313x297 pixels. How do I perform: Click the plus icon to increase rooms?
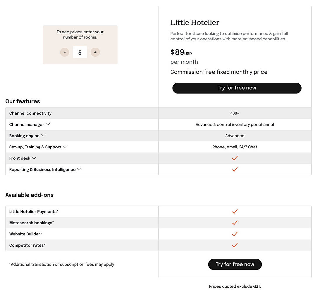pyautogui.click(x=95, y=52)
